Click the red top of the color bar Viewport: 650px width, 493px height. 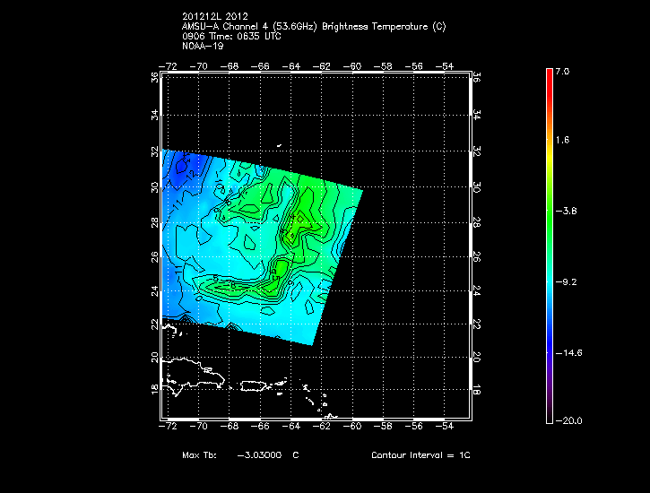(x=550, y=74)
